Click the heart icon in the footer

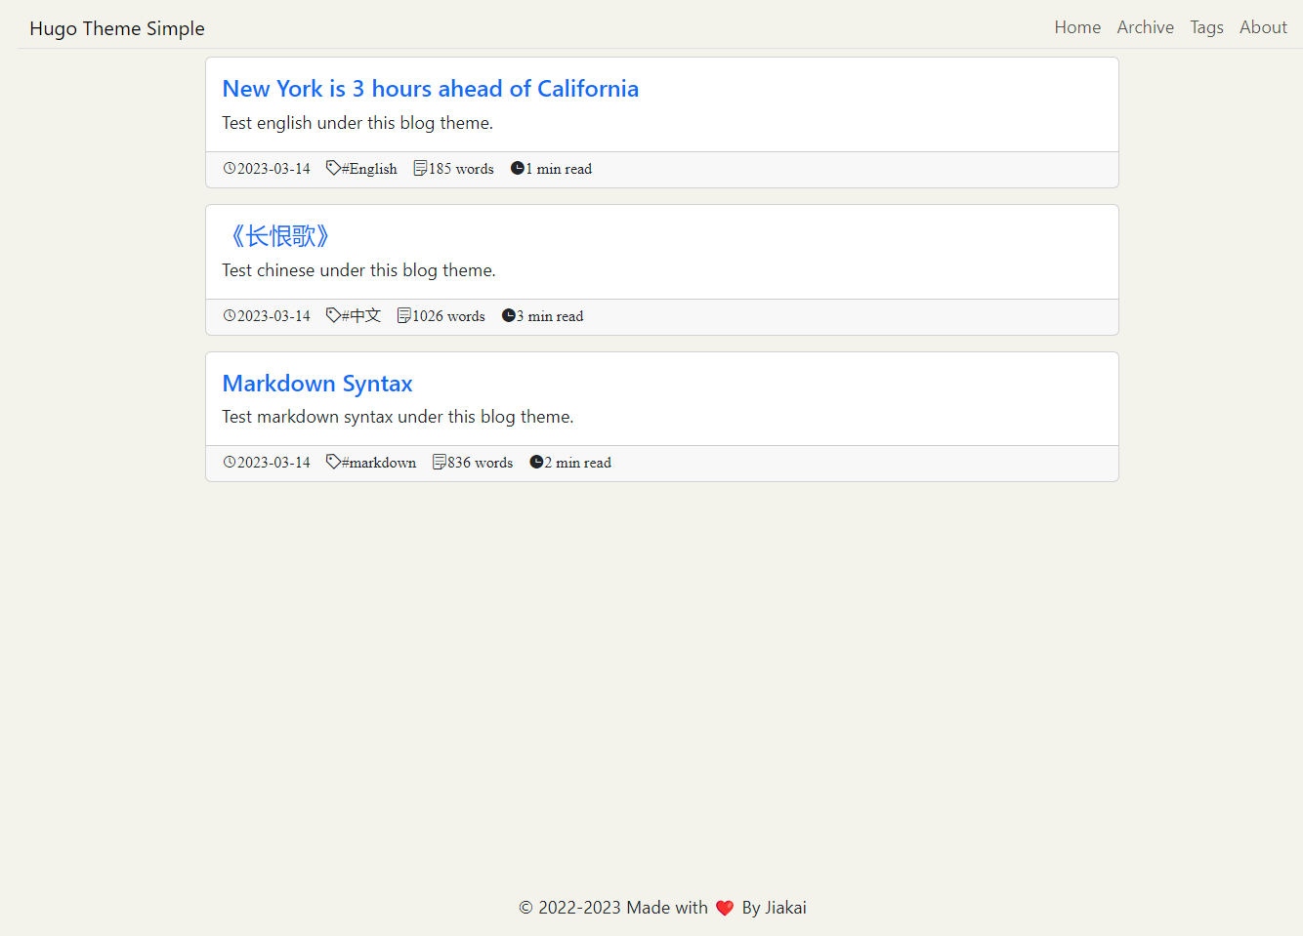pyautogui.click(x=725, y=908)
